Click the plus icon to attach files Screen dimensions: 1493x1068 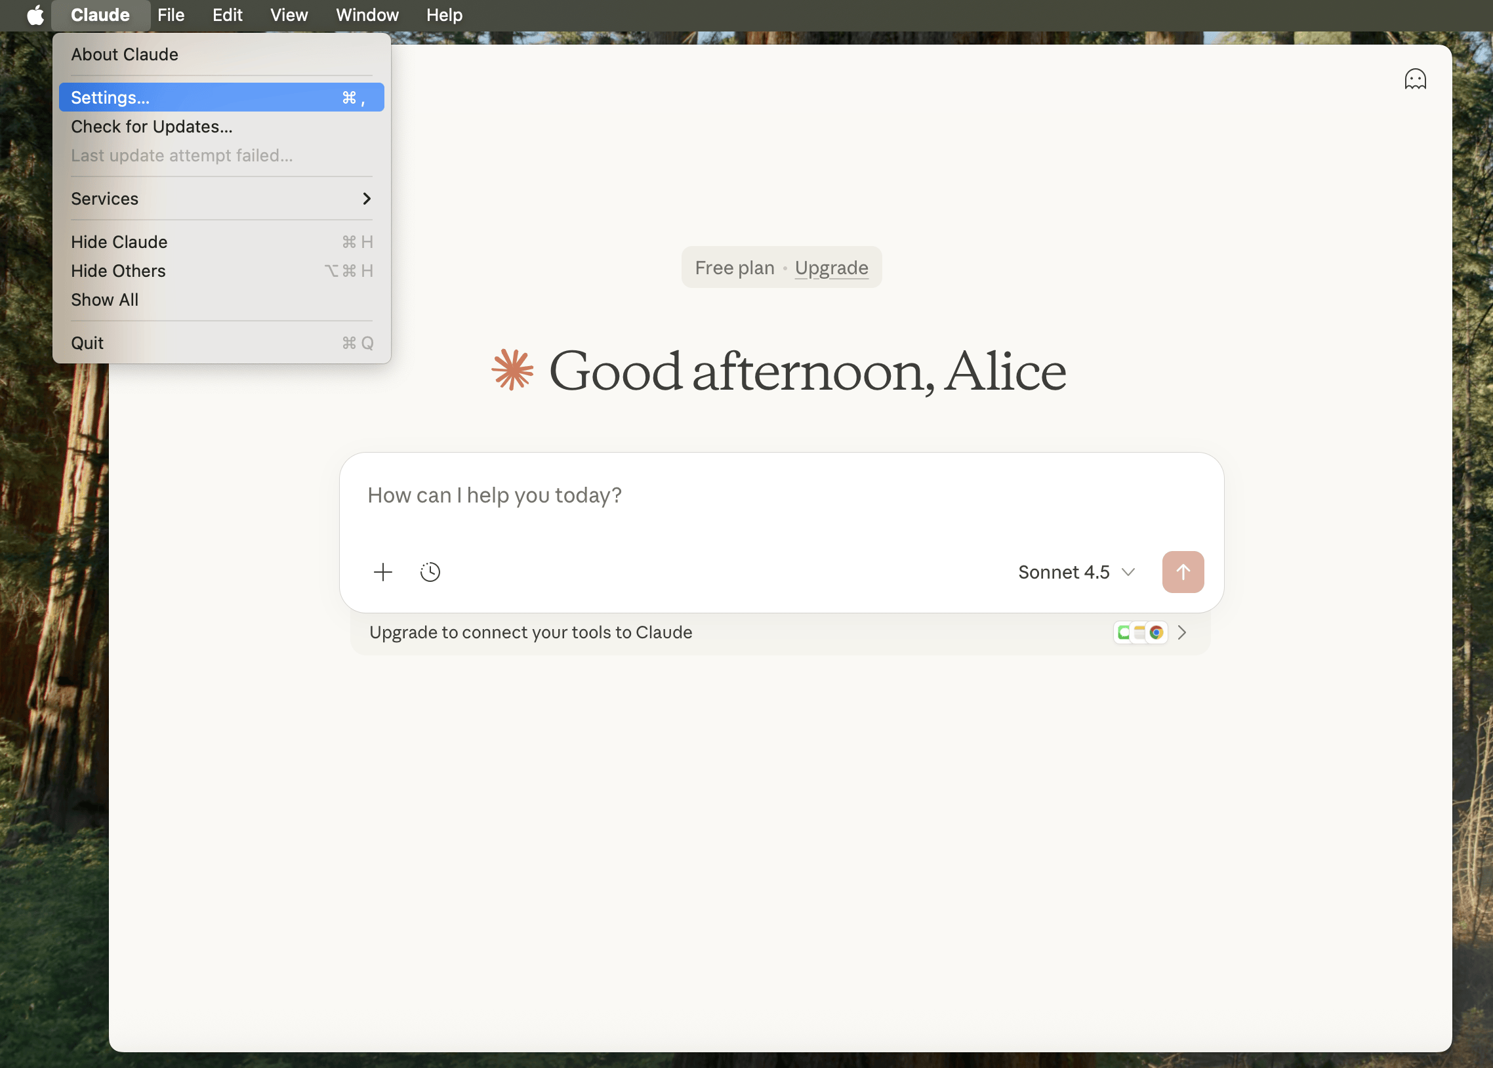[383, 571]
